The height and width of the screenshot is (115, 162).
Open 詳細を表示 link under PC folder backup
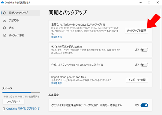[57, 37]
